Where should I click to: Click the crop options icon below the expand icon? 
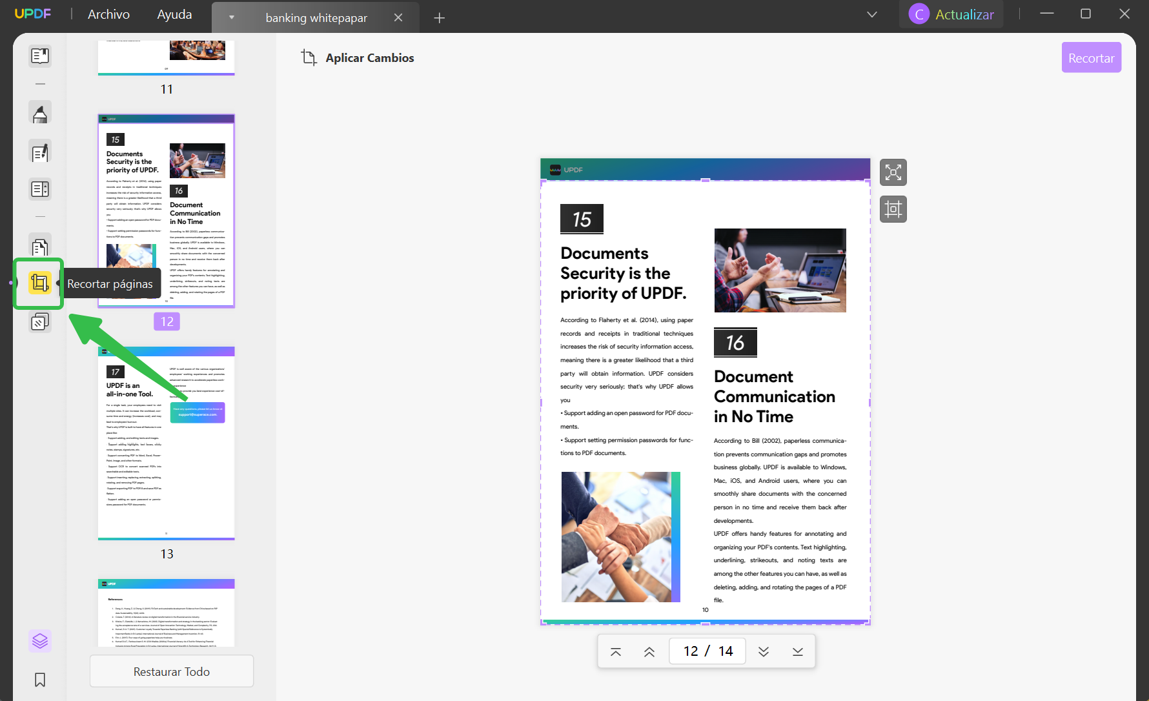893,208
